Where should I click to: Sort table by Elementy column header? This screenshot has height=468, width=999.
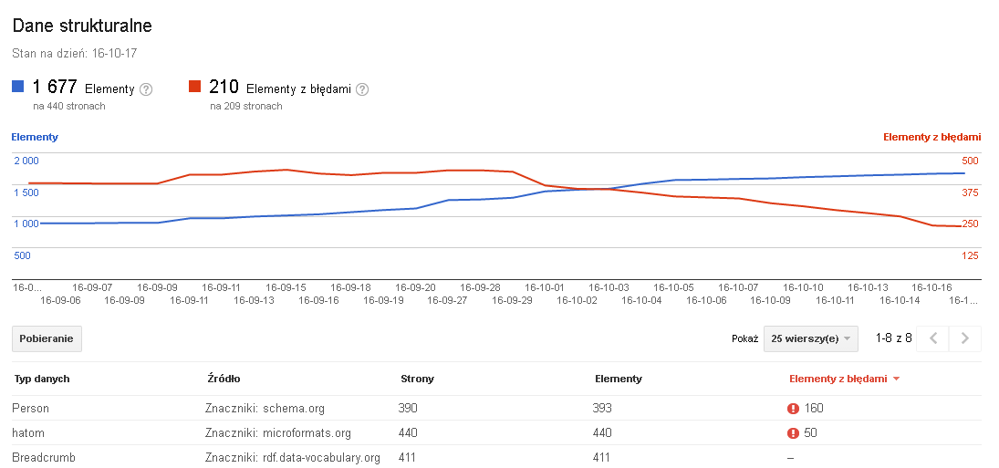(x=618, y=379)
